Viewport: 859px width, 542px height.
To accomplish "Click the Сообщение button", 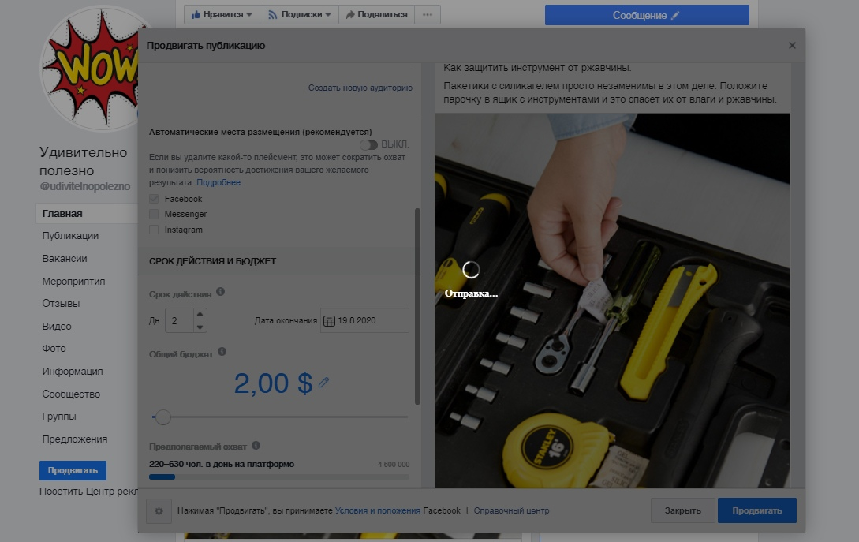I will (x=647, y=15).
